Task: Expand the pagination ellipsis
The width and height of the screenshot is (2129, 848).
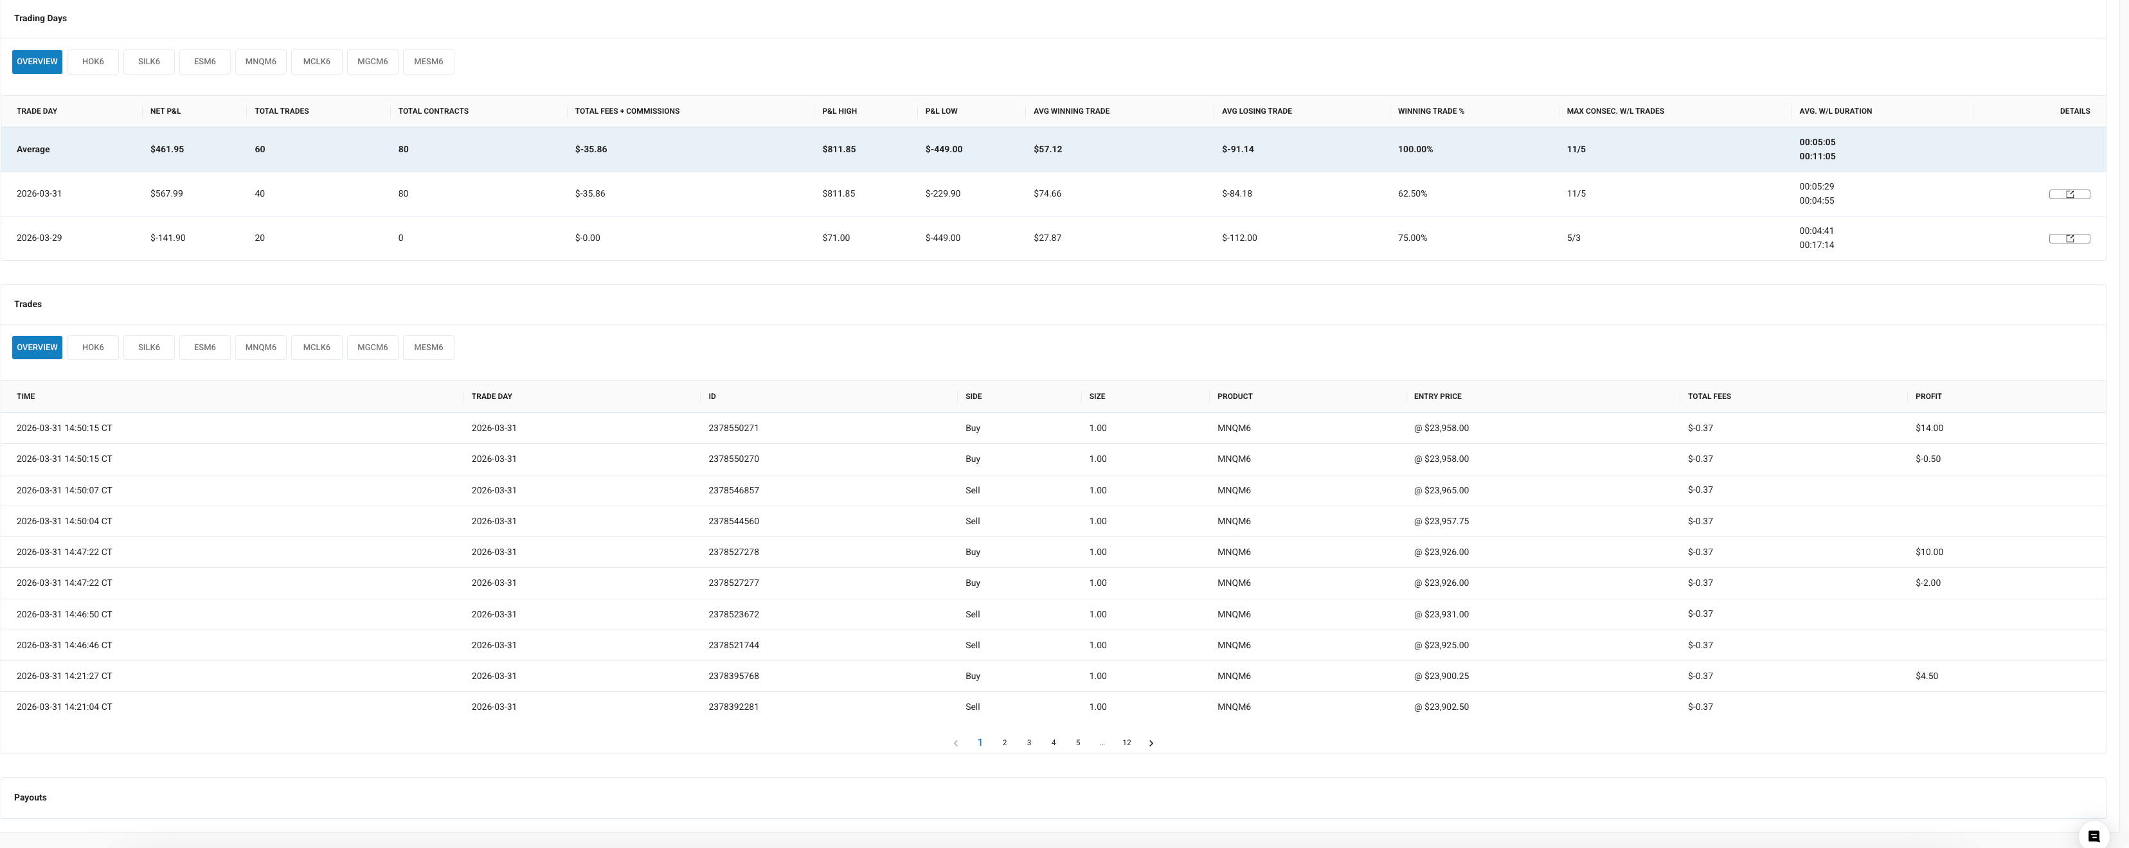Action: tap(1102, 743)
